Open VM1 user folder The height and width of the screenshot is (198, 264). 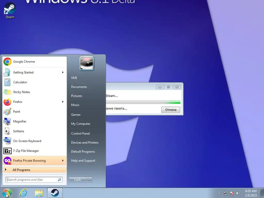pyautogui.click(x=74, y=78)
